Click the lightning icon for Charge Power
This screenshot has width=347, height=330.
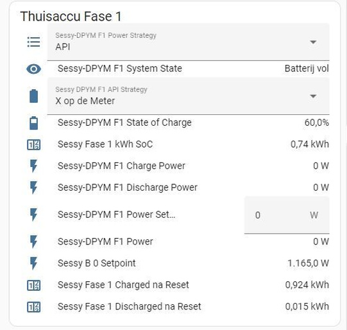[33, 166]
